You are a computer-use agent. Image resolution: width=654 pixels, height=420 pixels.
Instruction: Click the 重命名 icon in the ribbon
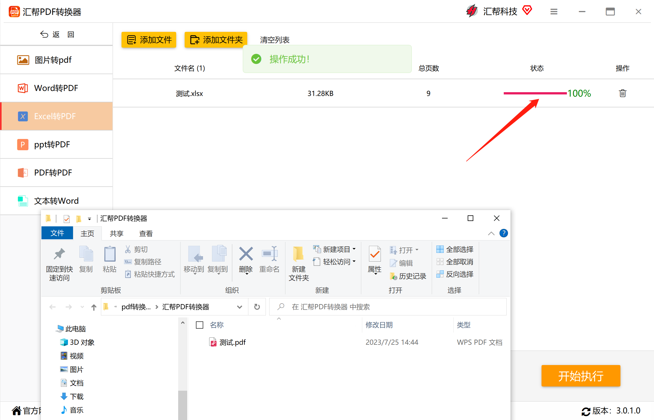click(x=269, y=254)
